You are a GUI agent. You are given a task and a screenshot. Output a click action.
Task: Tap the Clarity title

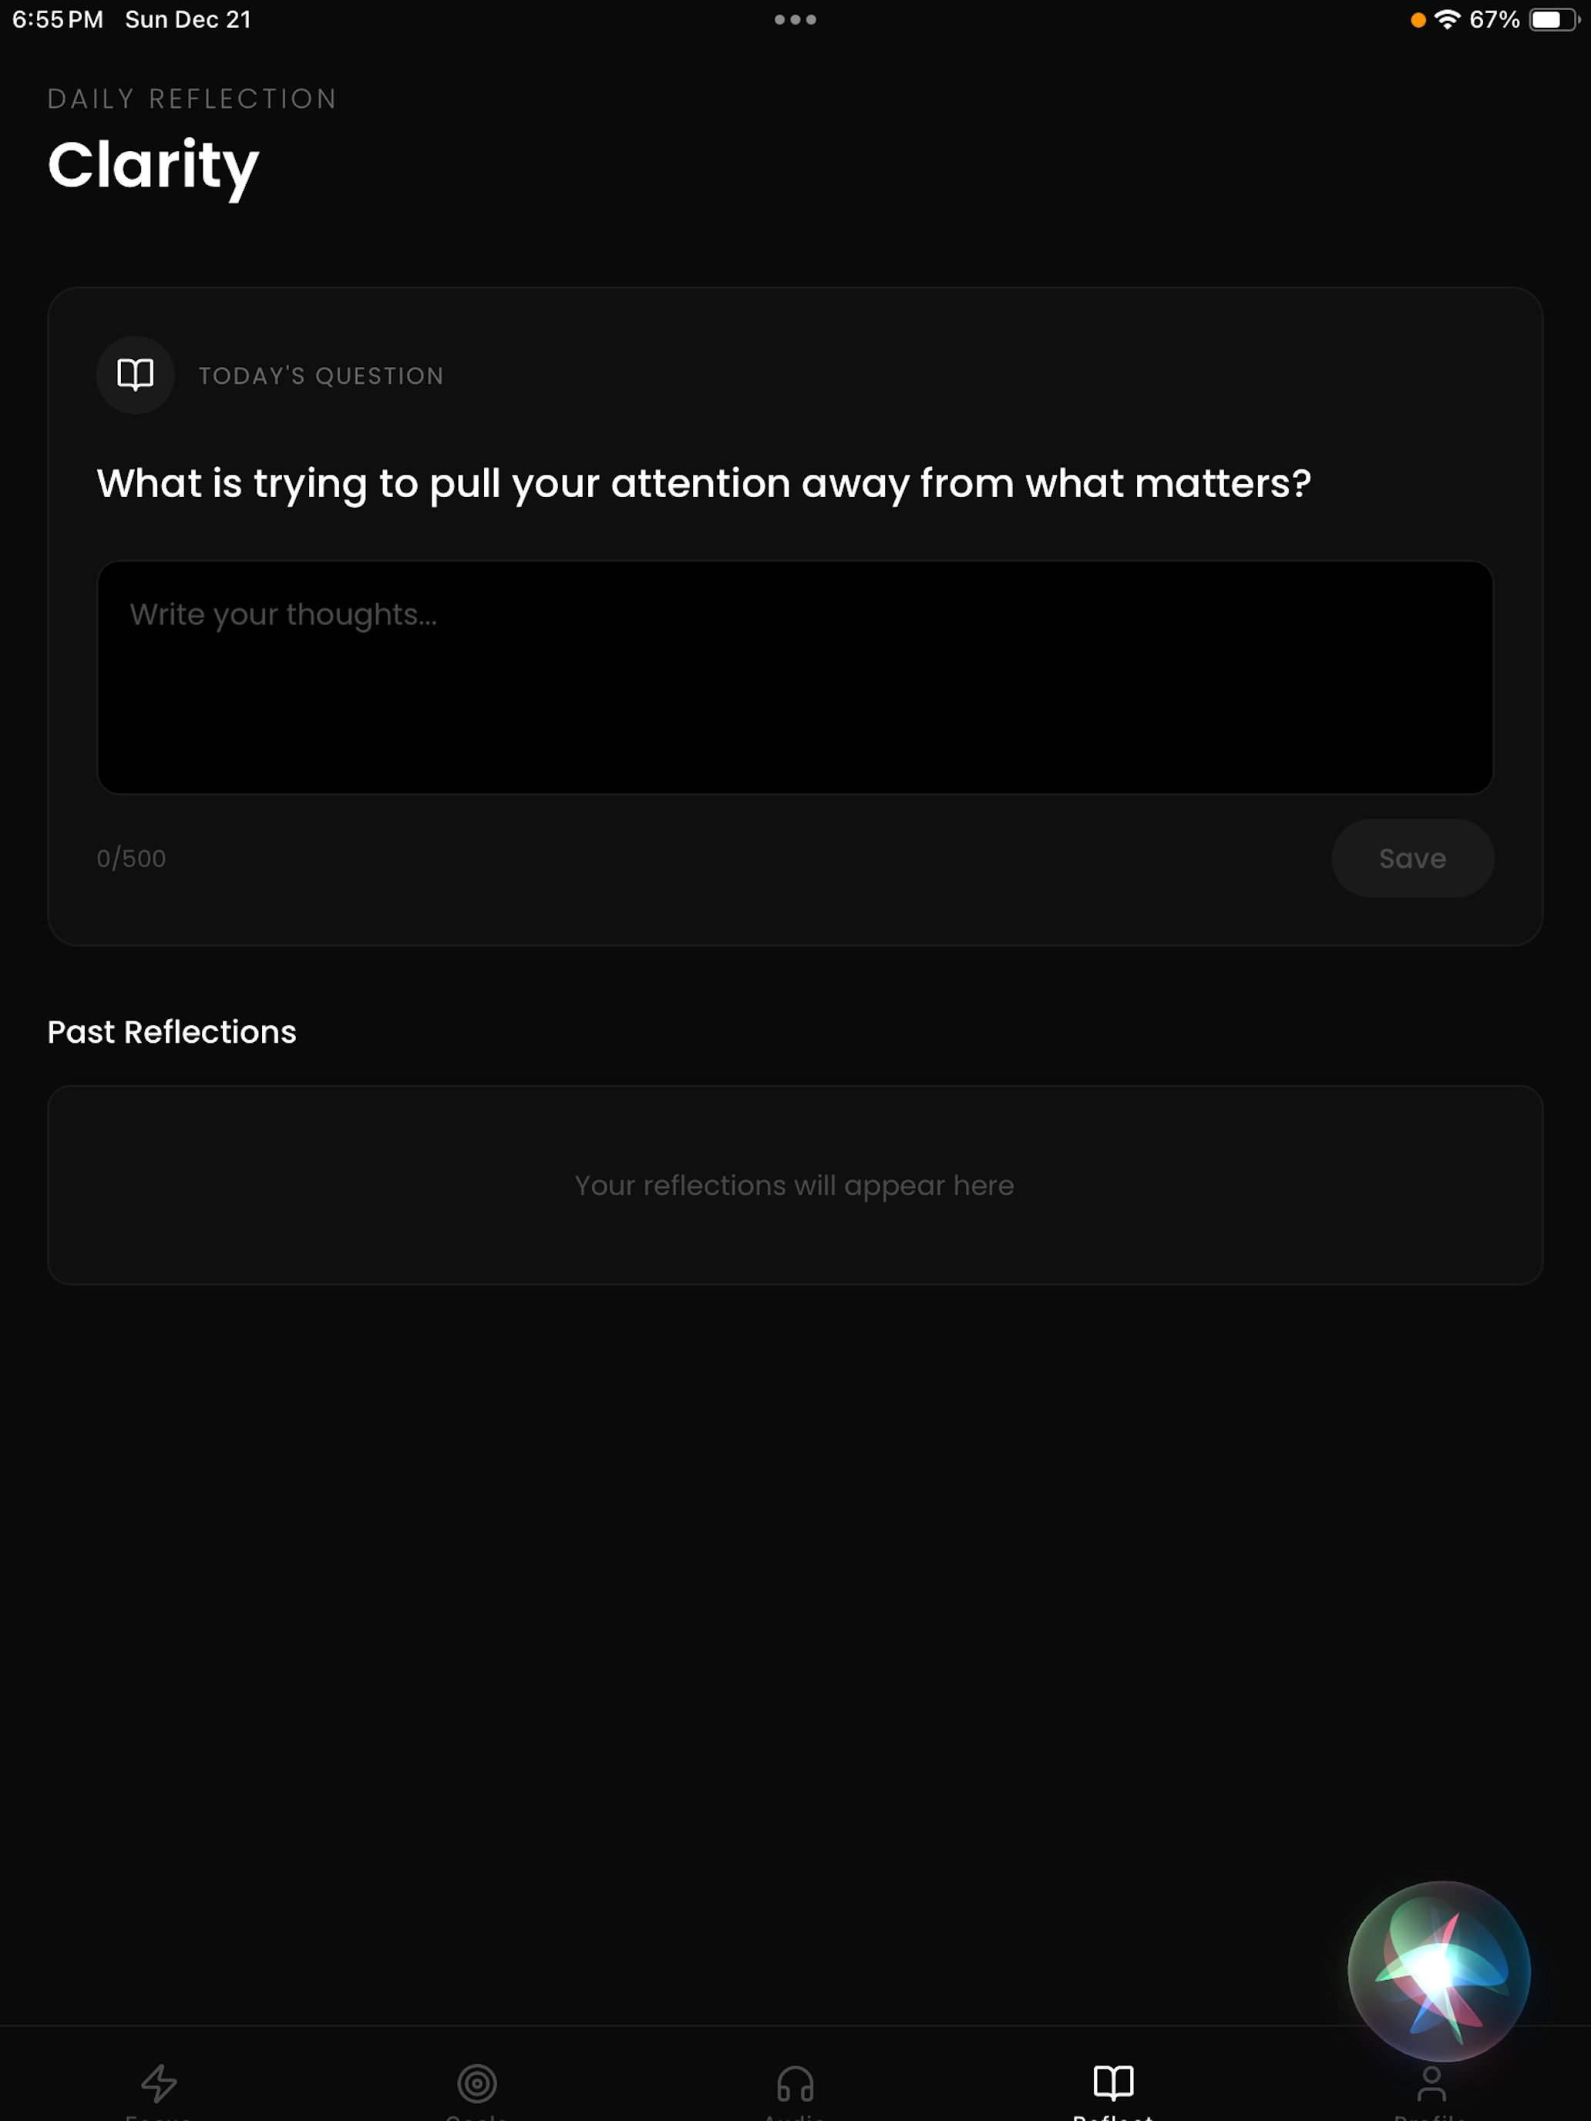click(153, 165)
